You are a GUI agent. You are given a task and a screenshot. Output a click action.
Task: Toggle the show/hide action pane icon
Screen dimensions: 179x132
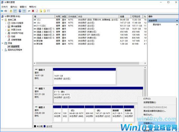click(24, 11)
